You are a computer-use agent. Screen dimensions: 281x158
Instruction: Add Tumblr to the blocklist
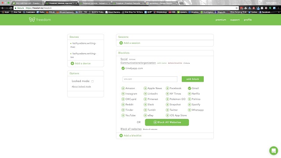point(145,110)
